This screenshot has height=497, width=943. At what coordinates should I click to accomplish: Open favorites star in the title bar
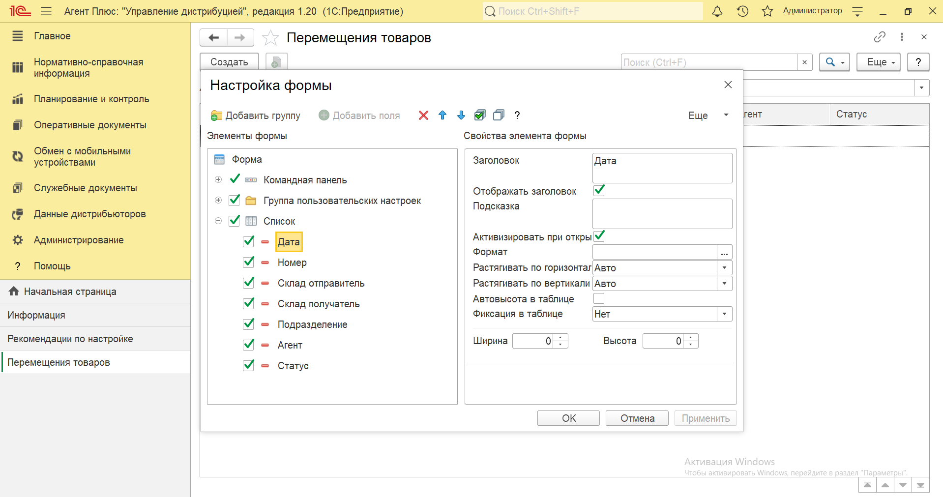[x=767, y=11]
